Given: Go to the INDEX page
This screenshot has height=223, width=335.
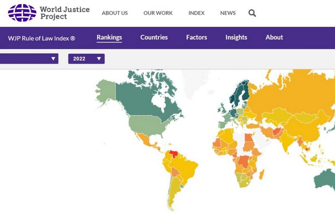Looking at the screenshot, I should click(196, 13).
